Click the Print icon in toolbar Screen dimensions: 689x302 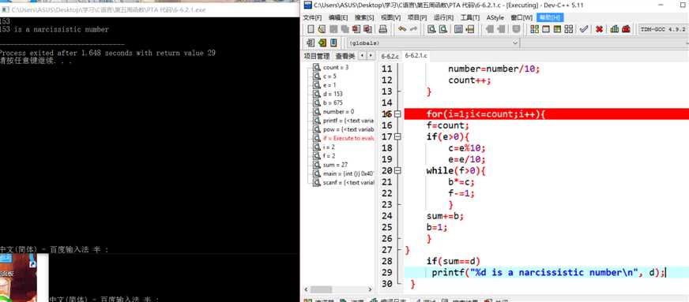click(x=382, y=29)
